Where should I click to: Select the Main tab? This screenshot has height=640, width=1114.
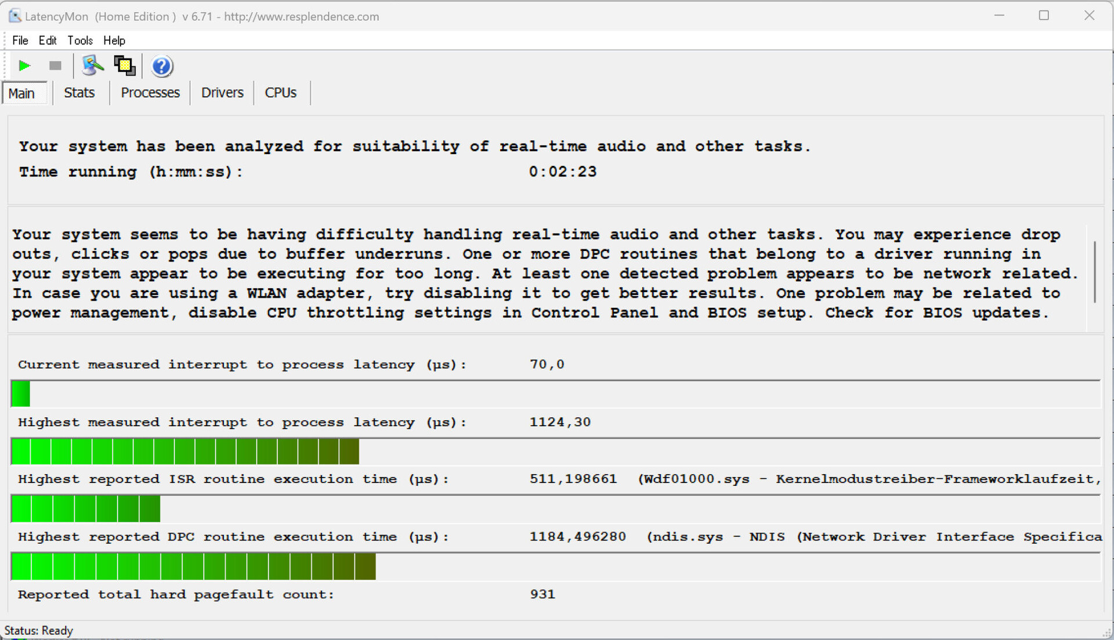[x=22, y=93]
